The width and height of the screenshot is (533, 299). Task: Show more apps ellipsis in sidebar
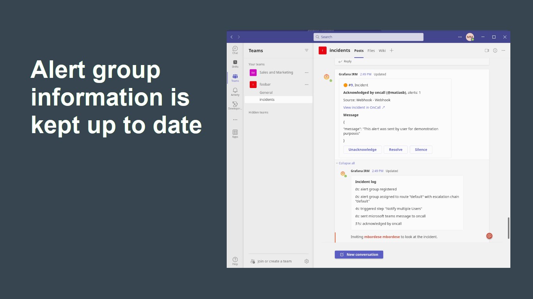pos(235,120)
